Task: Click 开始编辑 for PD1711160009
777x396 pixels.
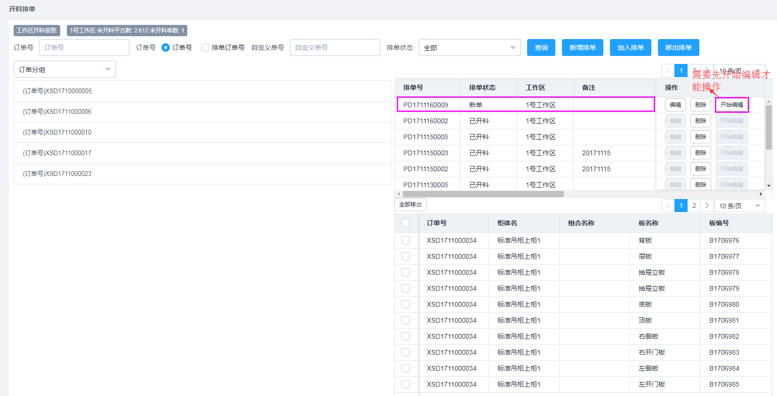Action: (731, 105)
